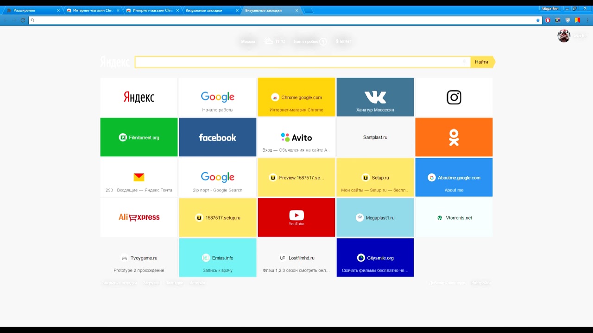The image size is (593, 333).
Task: Open the Lostfilmhd.ru tile
Action: [296, 258]
